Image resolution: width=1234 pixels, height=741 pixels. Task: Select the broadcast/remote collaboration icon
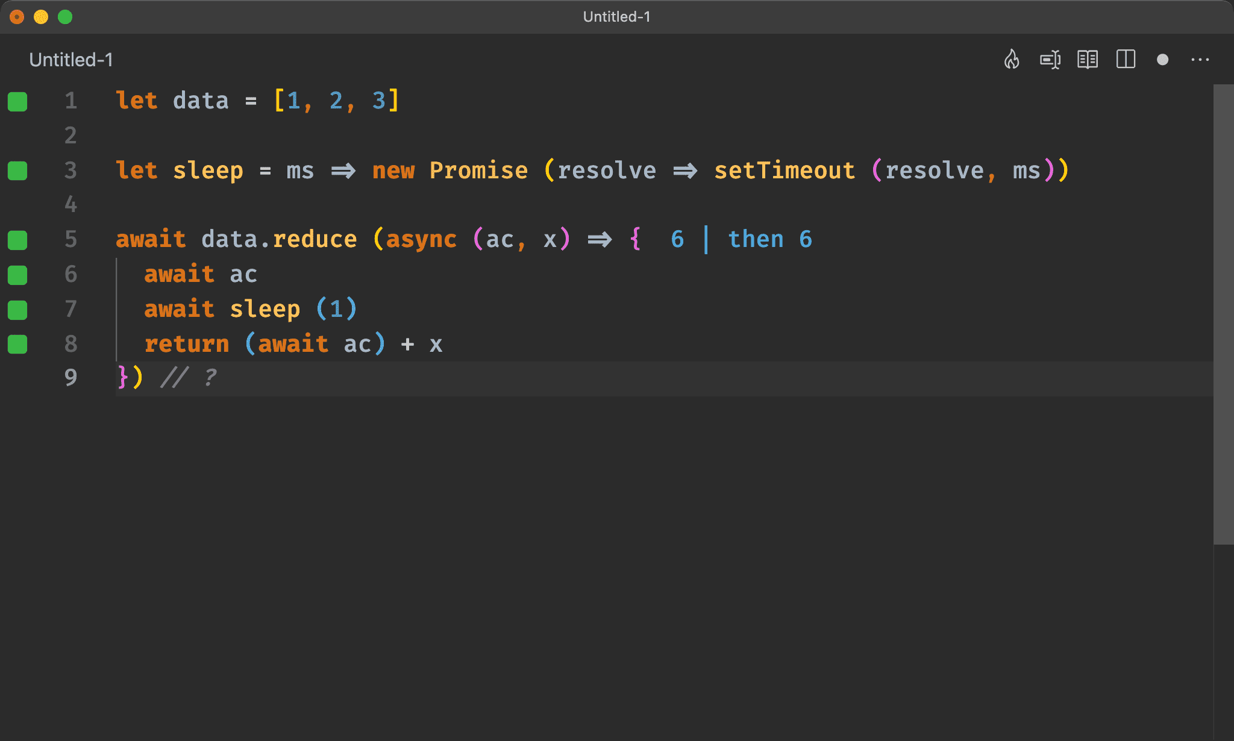tap(1051, 60)
